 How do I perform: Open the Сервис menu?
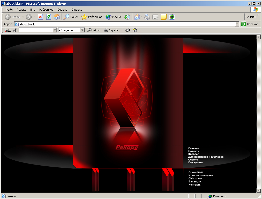(x=62, y=10)
